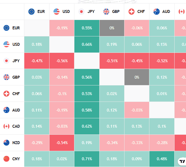186x167 pixels.
Task: Click the GBP flag icon in column header
Action: [106, 12]
